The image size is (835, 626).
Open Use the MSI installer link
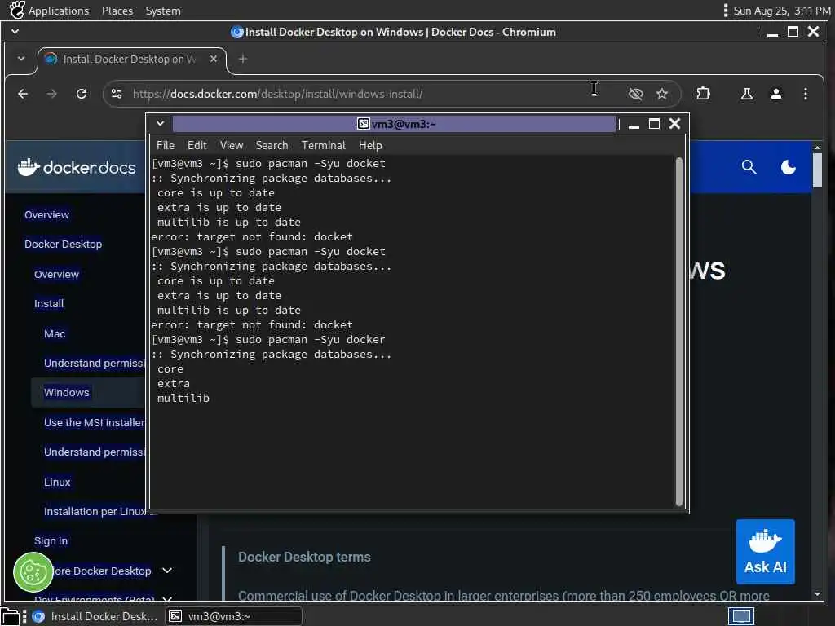coord(94,423)
